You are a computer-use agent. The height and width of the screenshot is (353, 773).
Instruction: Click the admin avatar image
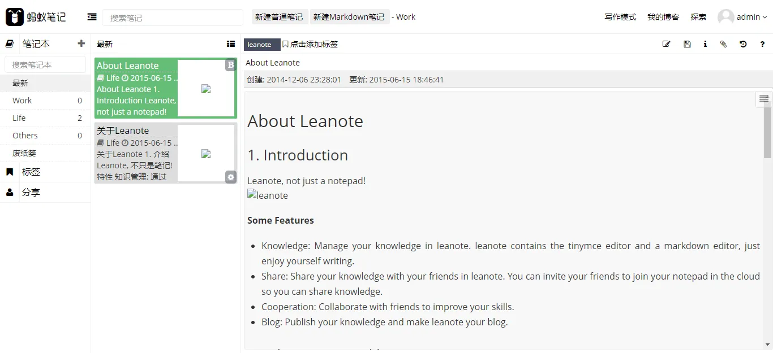pos(725,17)
